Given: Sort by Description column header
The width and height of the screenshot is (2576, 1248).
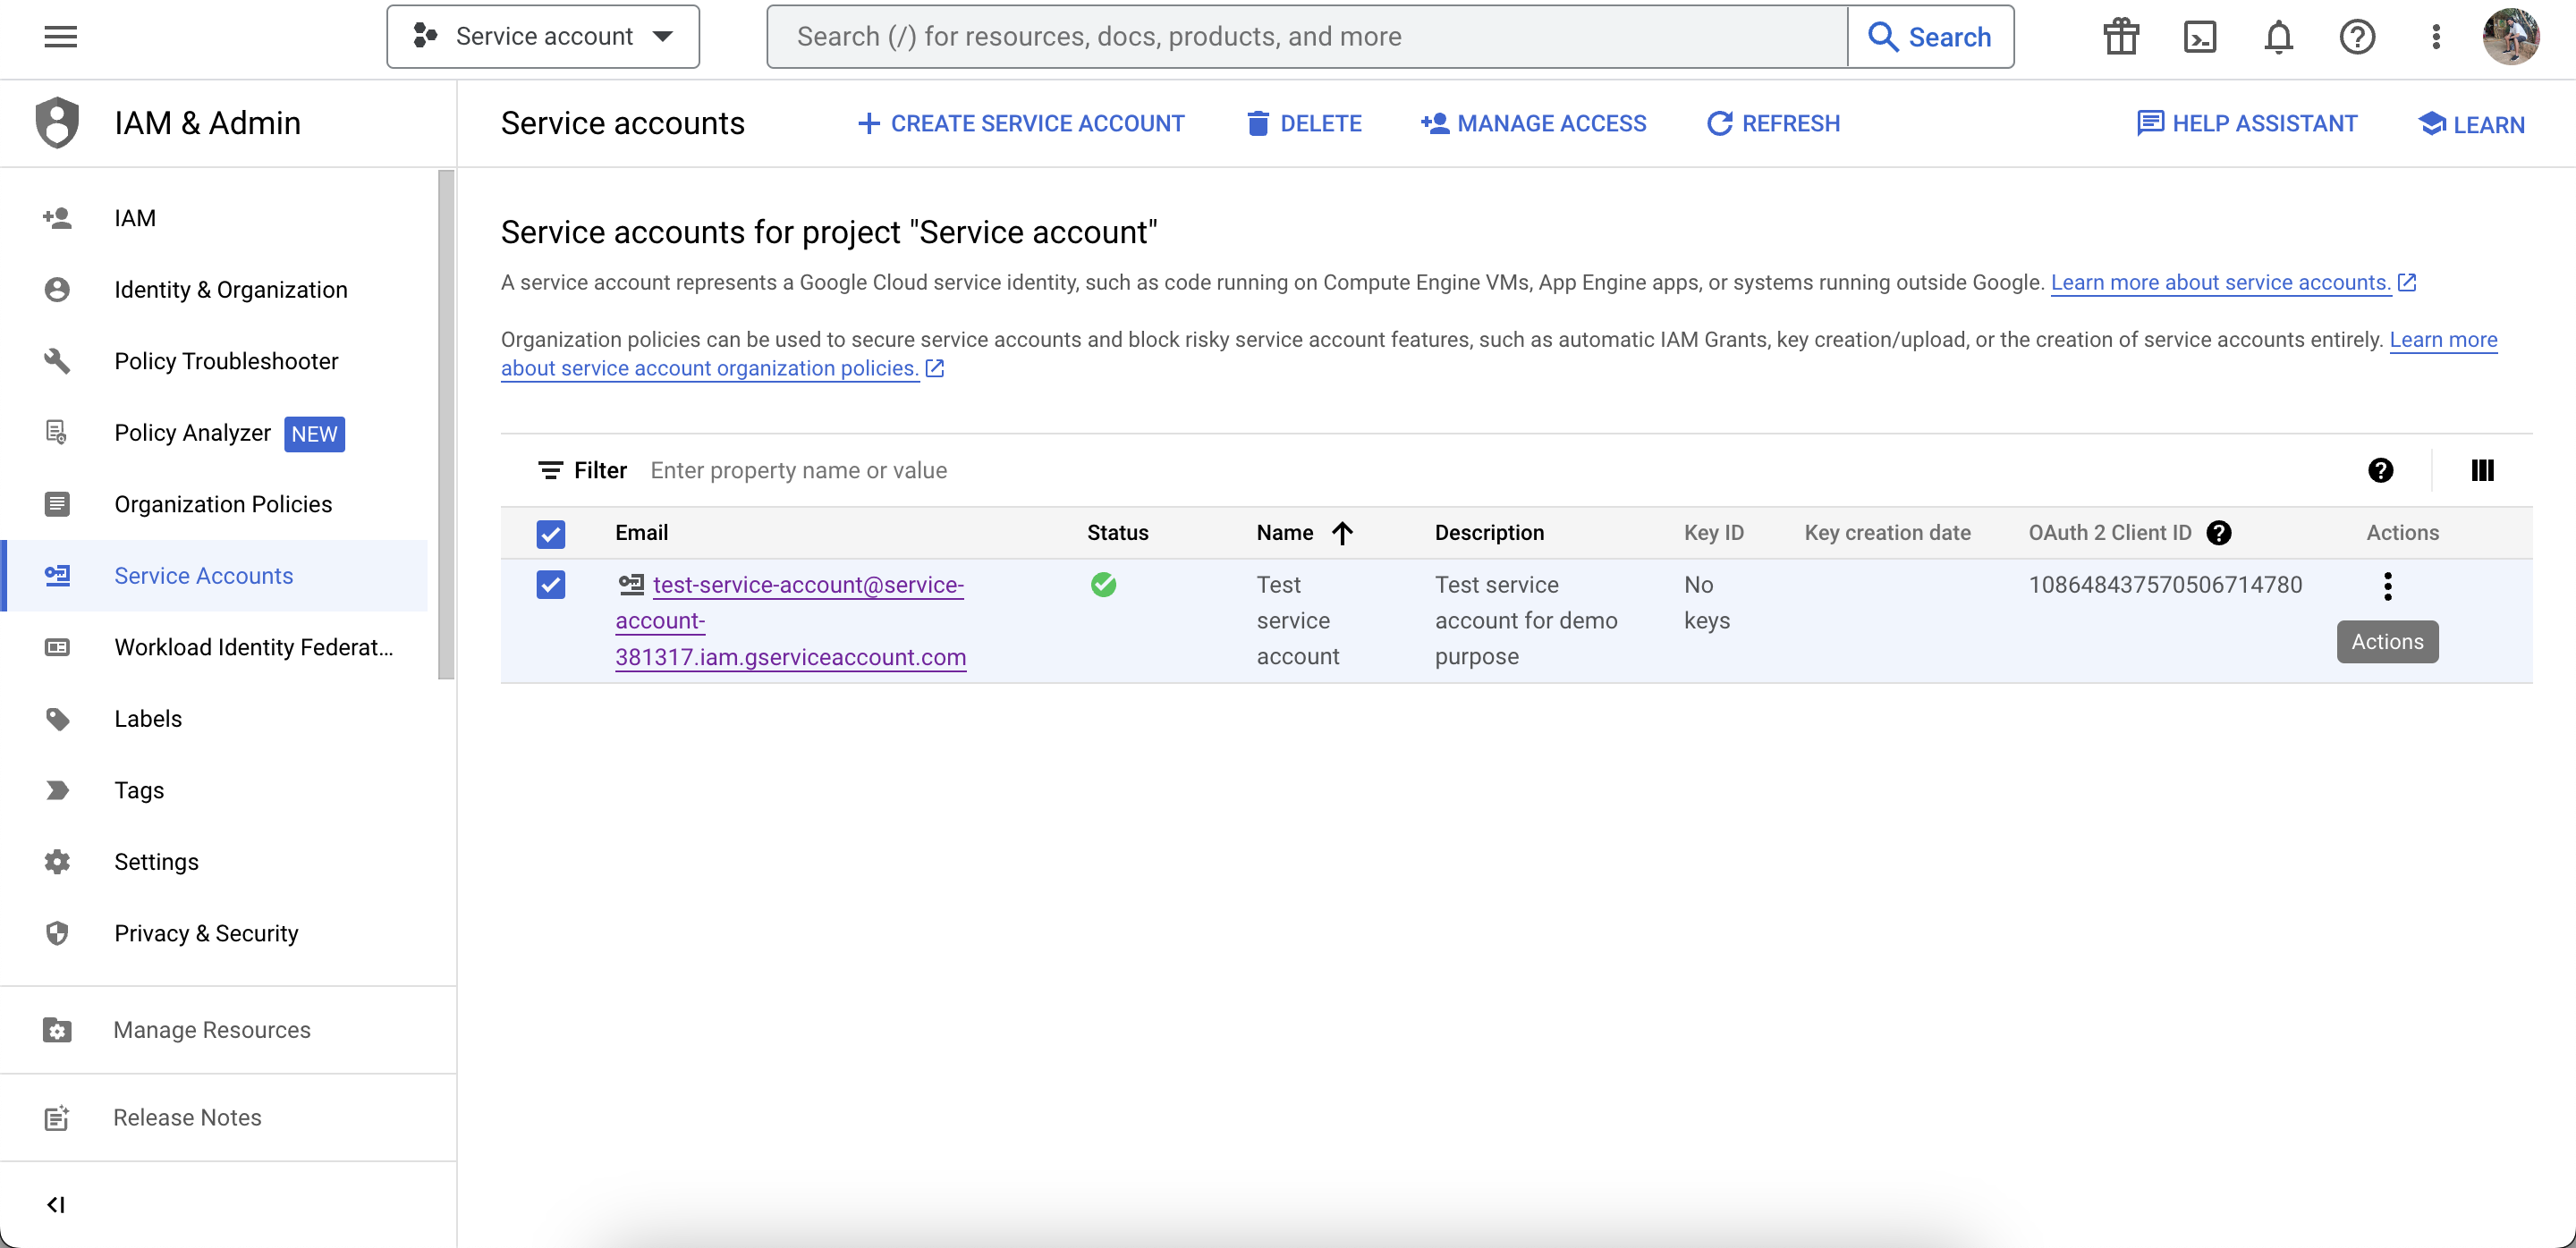Looking at the screenshot, I should tap(1489, 533).
